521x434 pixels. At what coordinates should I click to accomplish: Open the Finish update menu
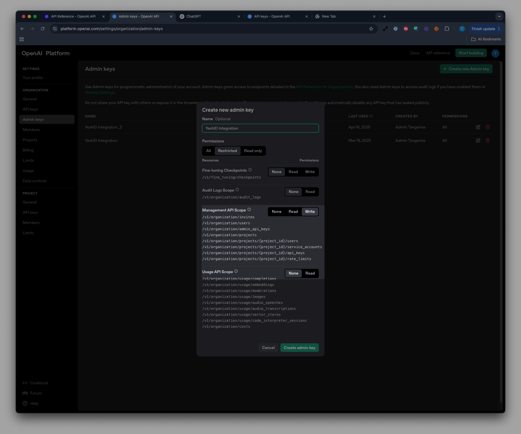click(486, 29)
